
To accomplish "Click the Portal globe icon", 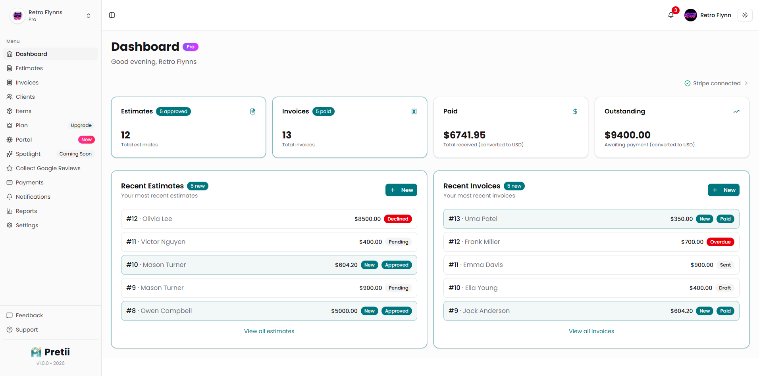I will coord(10,140).
